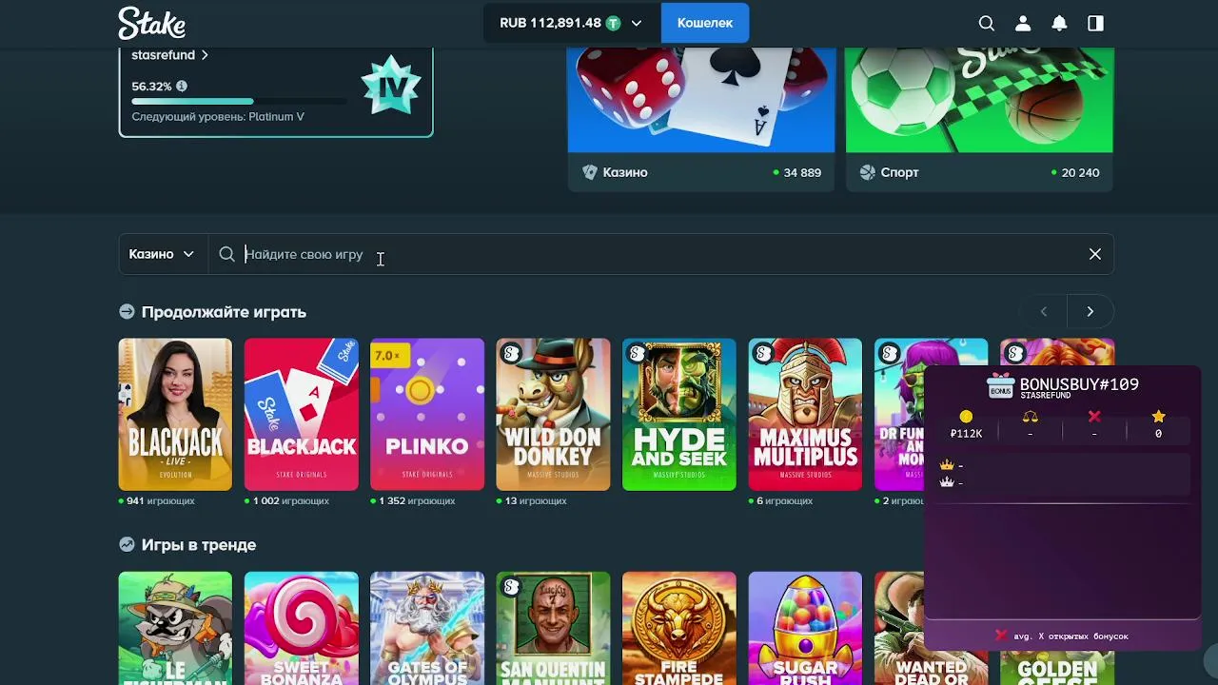Click the white crown icon
The width and height of the screenshot is (1218, 685).
click(947, 482)
